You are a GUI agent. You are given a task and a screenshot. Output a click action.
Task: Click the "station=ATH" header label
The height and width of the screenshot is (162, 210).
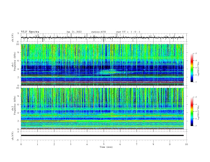[x=98, y=32]
